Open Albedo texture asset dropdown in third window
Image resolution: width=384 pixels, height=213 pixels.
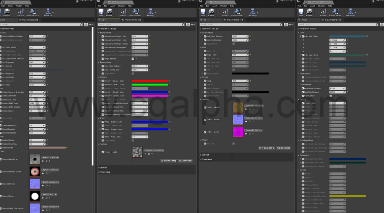tap(254, 105)
